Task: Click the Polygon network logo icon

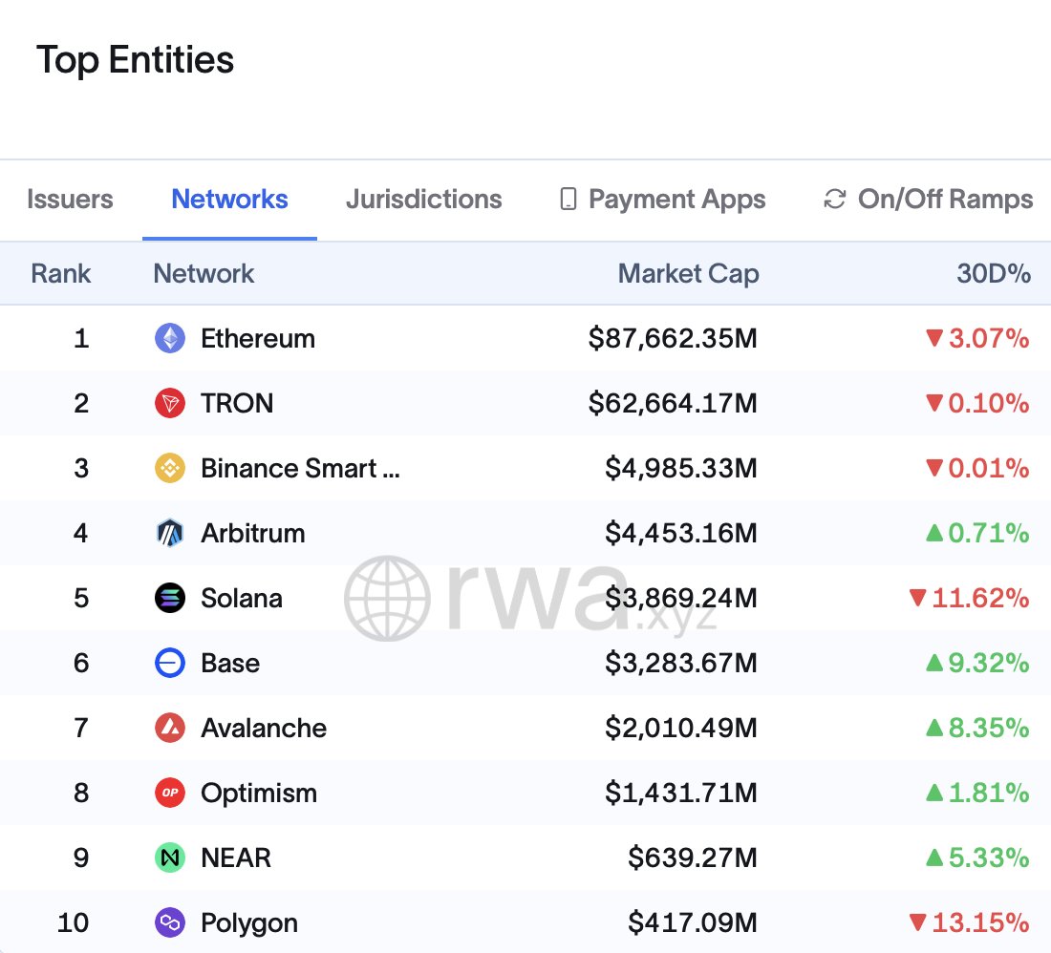Action: 170,922
